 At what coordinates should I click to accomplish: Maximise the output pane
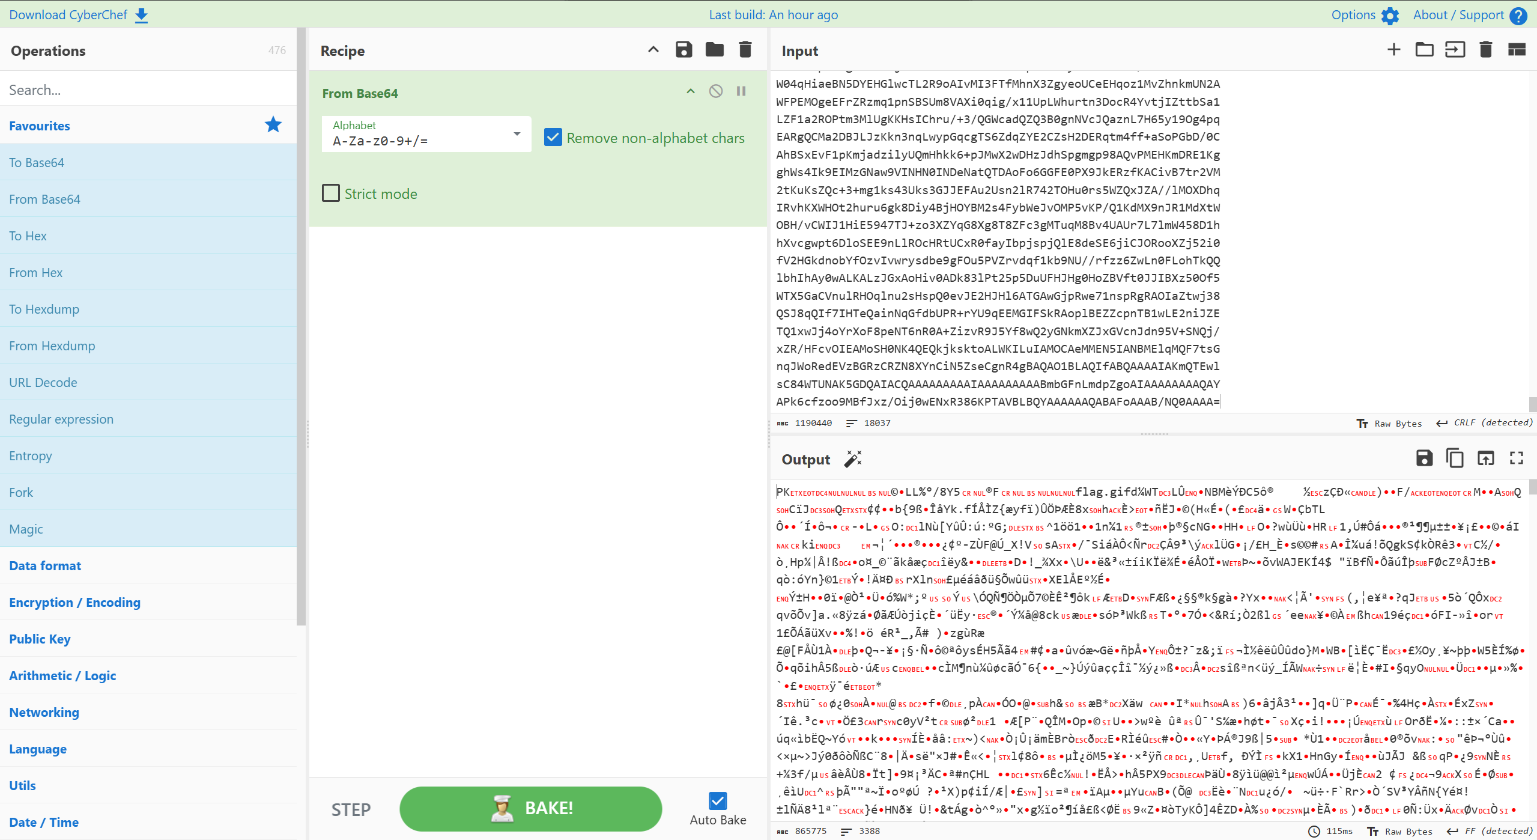[1517, 458]
